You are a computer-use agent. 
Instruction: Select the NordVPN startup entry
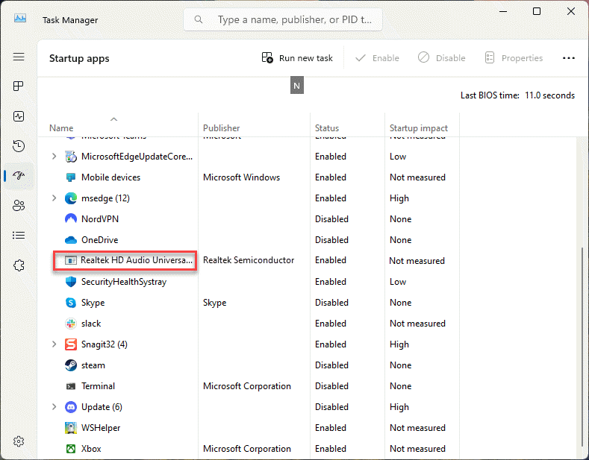99,219
